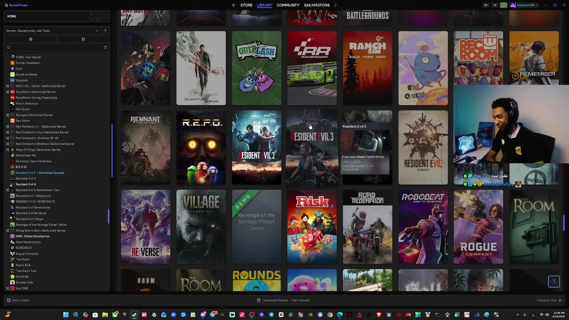Select RaceRoom Racing Experience in the list
The width and height of the screenshot is (569, 320).
[x=36, y=97]
